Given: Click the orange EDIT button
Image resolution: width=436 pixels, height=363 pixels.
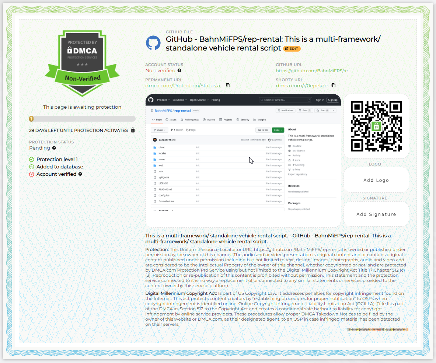Looking at the screenshot, I should click(292, 48).
